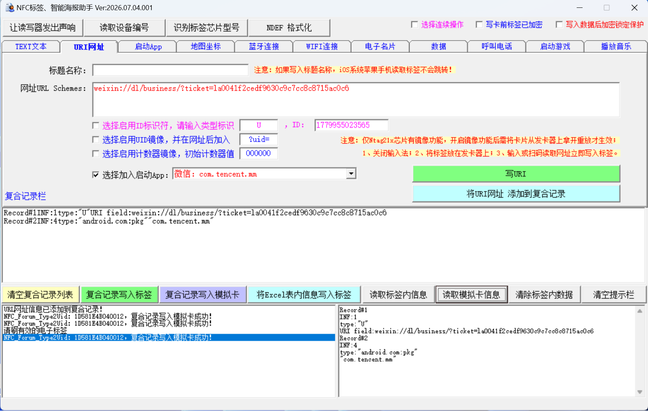648x411 pixels.
Task: Minimize the NFC标签 window
Action: (580, 8)
